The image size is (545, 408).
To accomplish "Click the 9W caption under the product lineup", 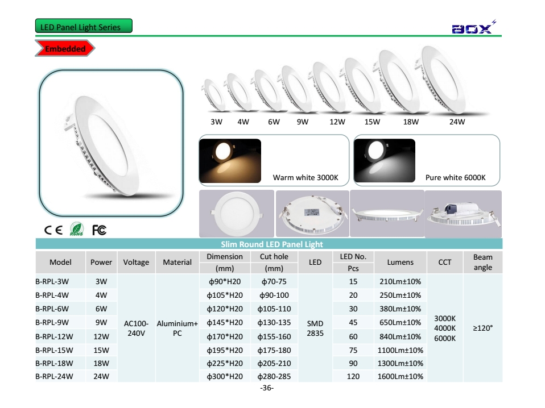I will pos(303,122).
